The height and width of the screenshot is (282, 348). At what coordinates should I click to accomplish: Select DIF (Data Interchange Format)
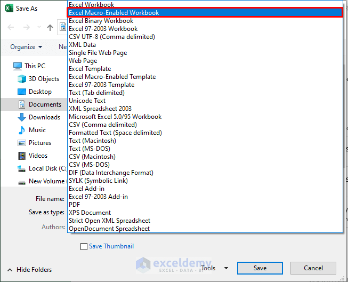[205, 173]
